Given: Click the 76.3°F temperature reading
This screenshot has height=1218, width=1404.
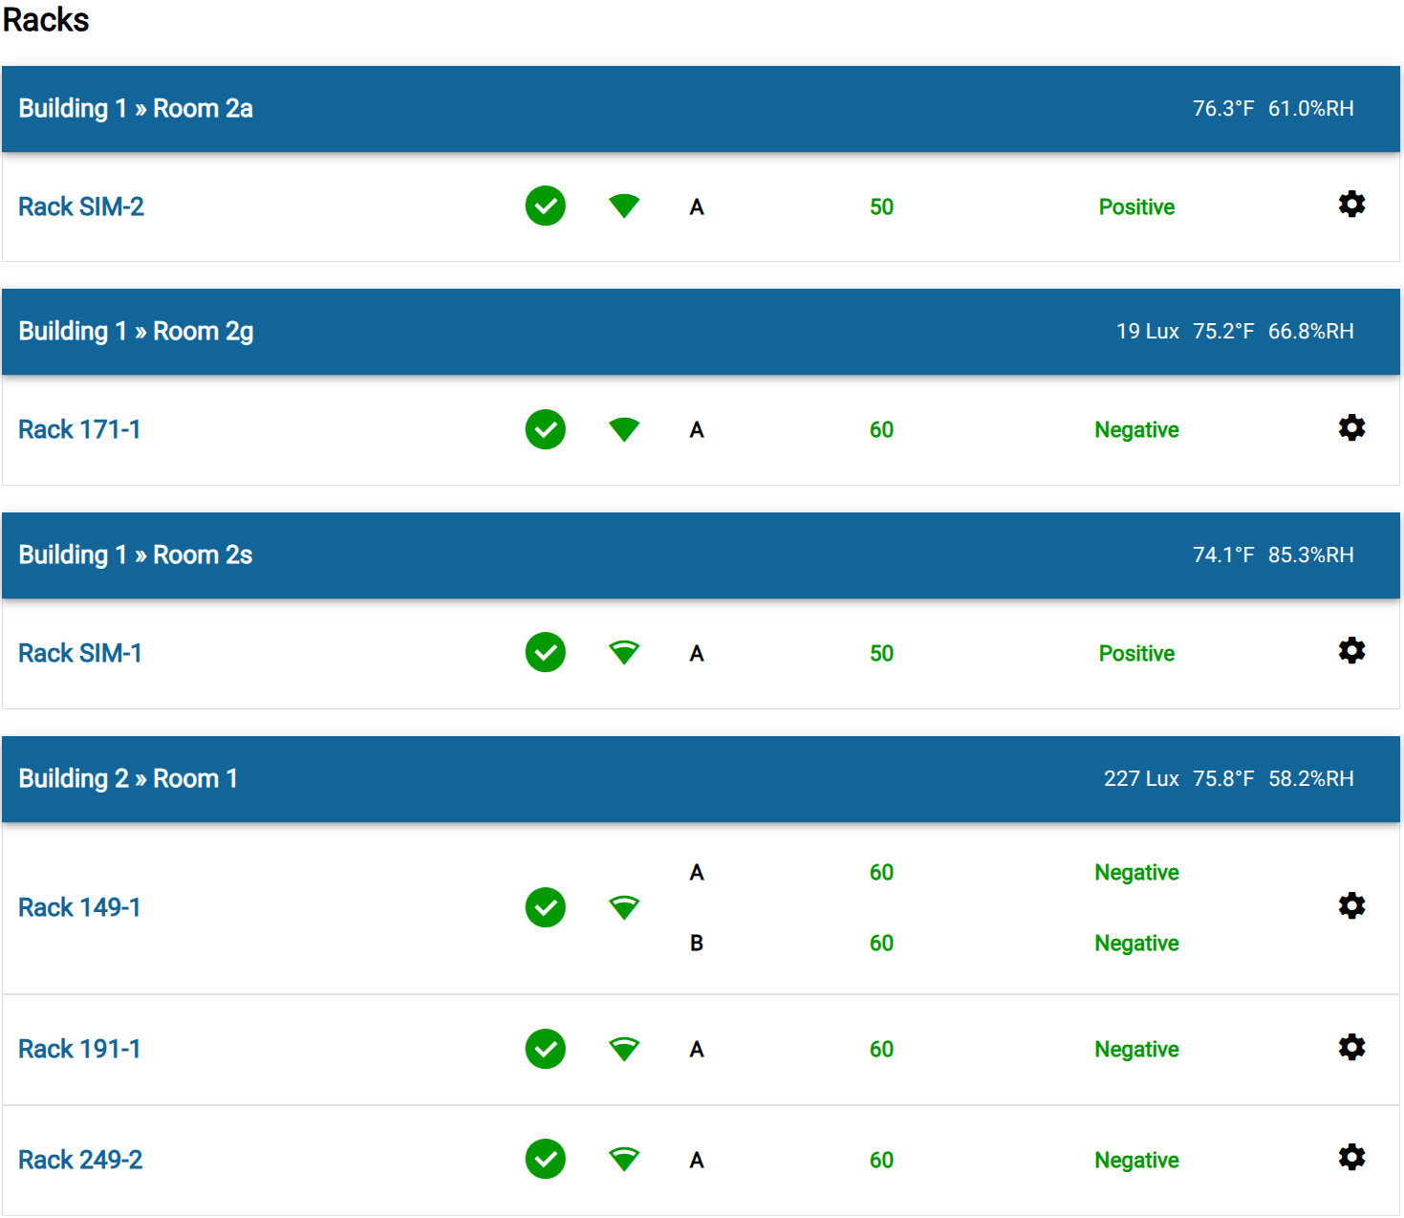Looking at the screenshot, I should click(1223, 108).
